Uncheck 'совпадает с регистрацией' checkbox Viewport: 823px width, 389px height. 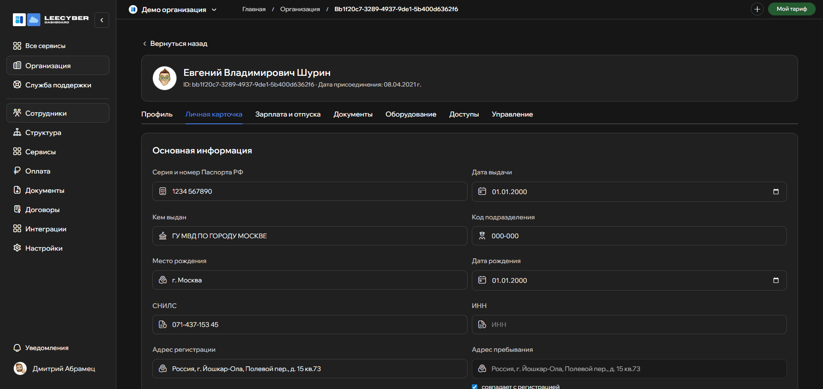pos(474,386)
